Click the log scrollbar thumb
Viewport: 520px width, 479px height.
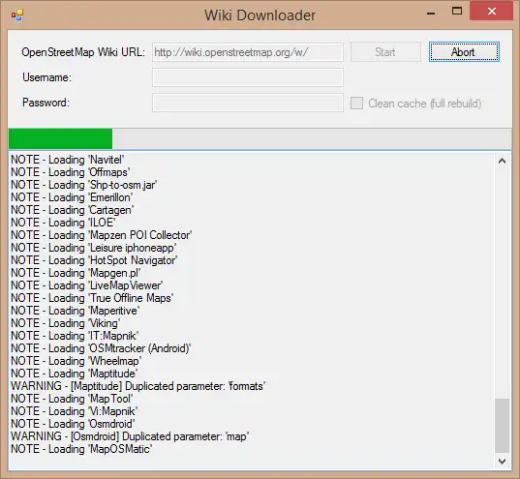(503, 426)
